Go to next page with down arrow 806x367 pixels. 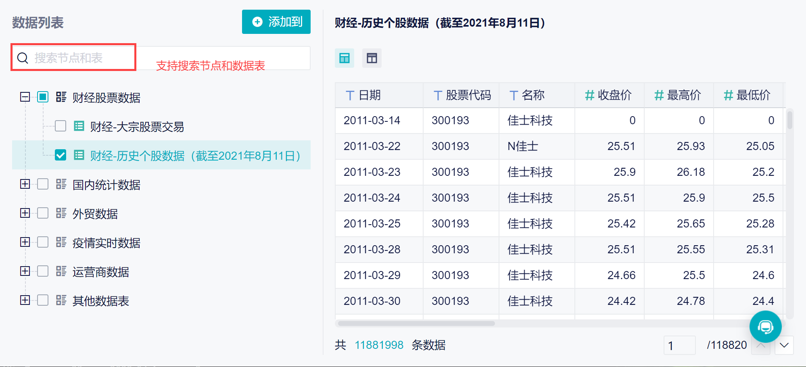coord(784,345)
